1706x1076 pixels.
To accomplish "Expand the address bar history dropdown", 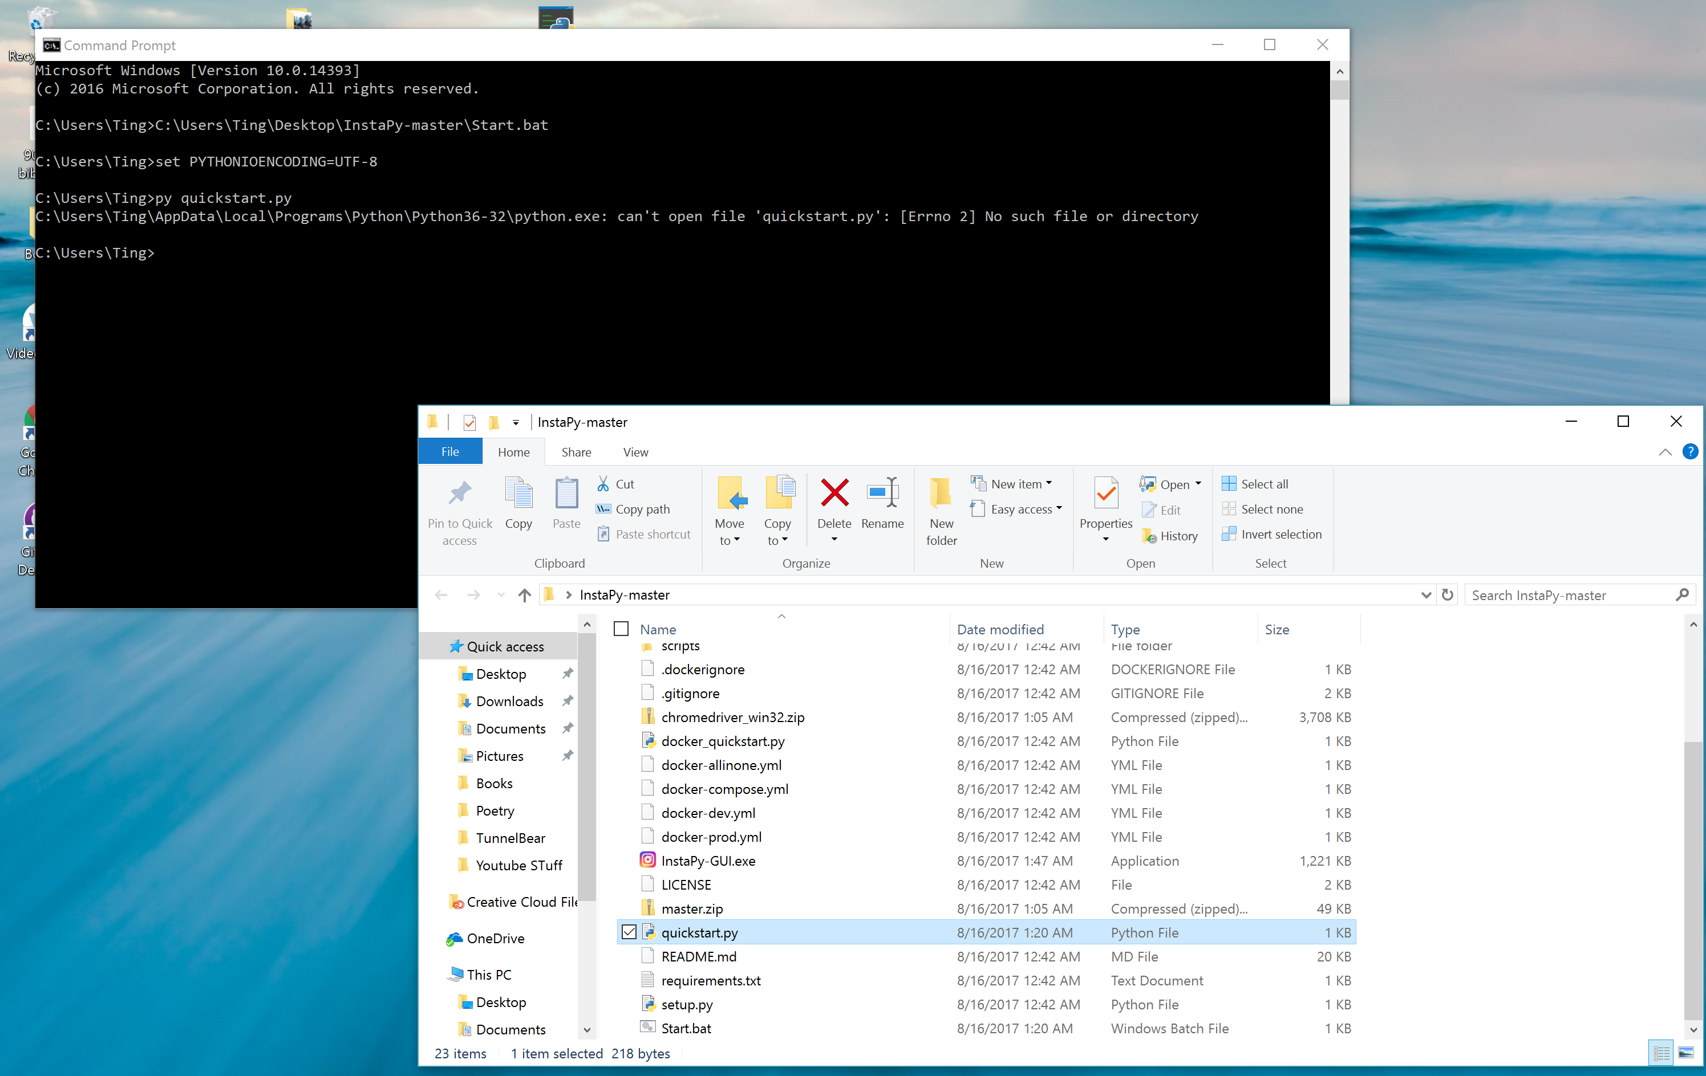I will tap(1425, 596).
